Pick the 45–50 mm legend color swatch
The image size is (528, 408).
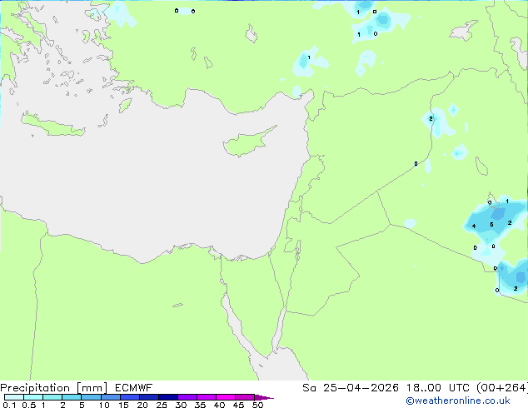point(245,397)
